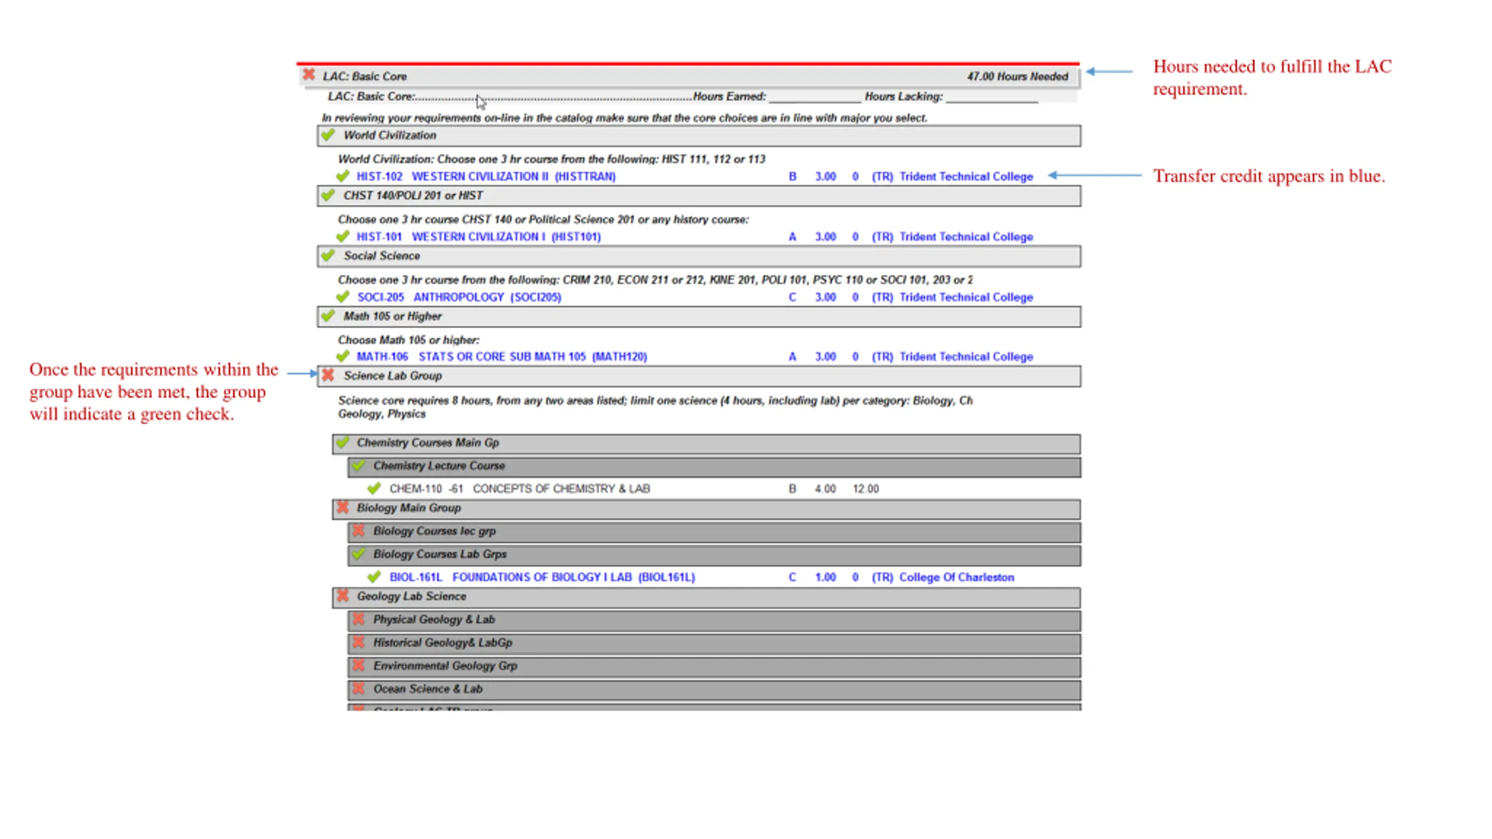Click the 12.00 value on CHEM-110 row
This screenshot has height=839, width=1492.
[865, 489]
